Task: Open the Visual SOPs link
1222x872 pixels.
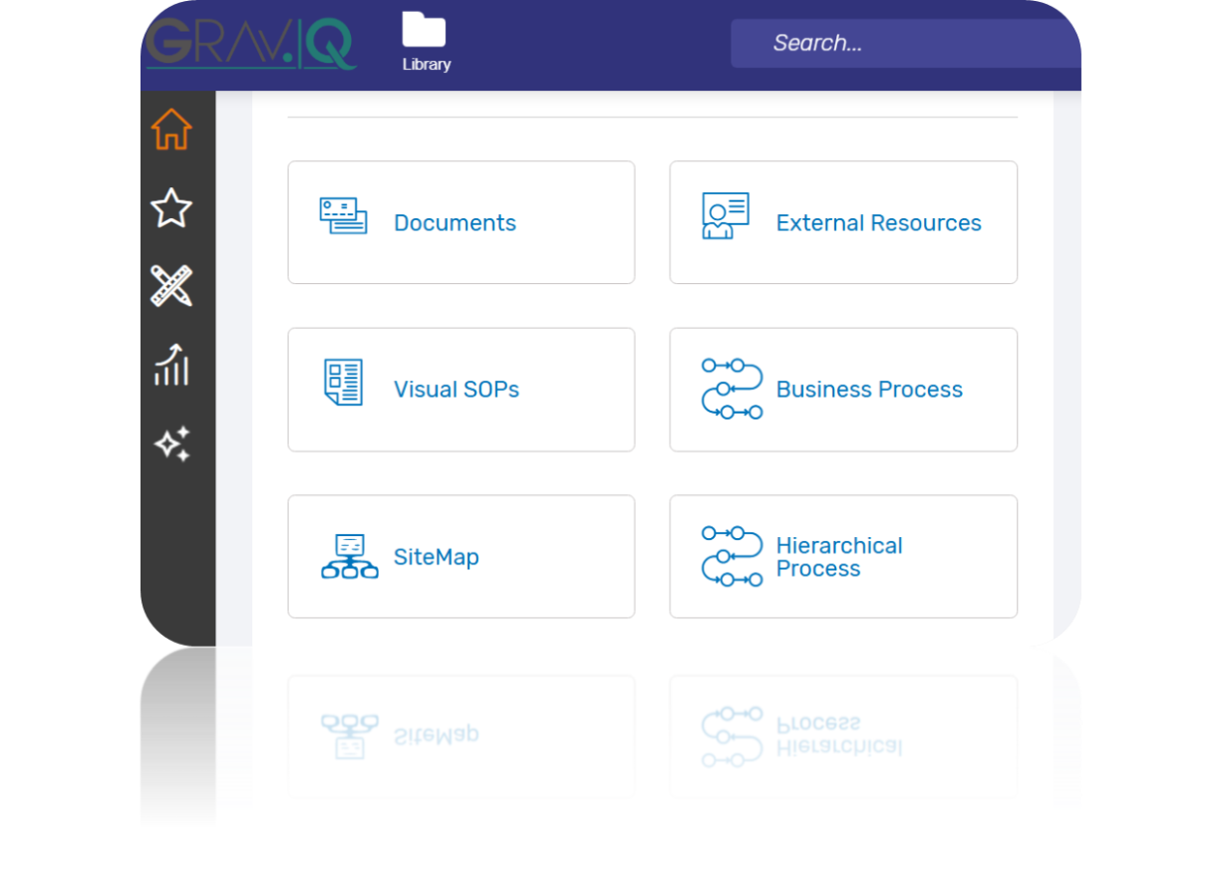Action: pos(457,390)
